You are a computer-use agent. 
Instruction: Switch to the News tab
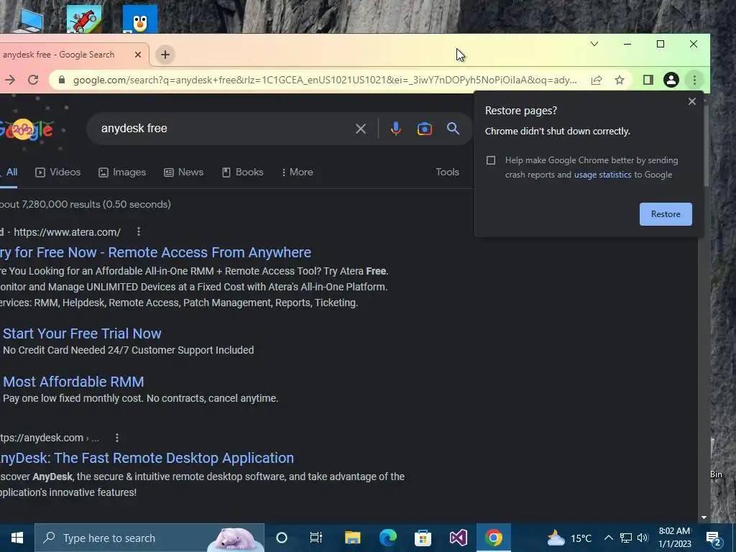click(183, 172)
